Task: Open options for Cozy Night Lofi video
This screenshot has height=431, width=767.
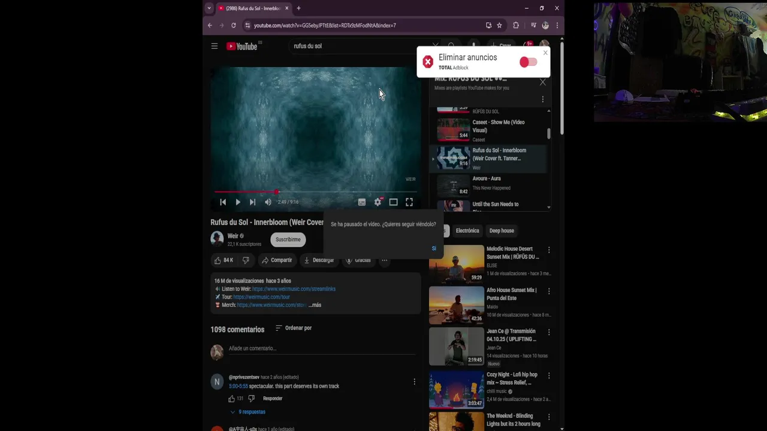Action: pyautogui.click(x=549, y=375)
